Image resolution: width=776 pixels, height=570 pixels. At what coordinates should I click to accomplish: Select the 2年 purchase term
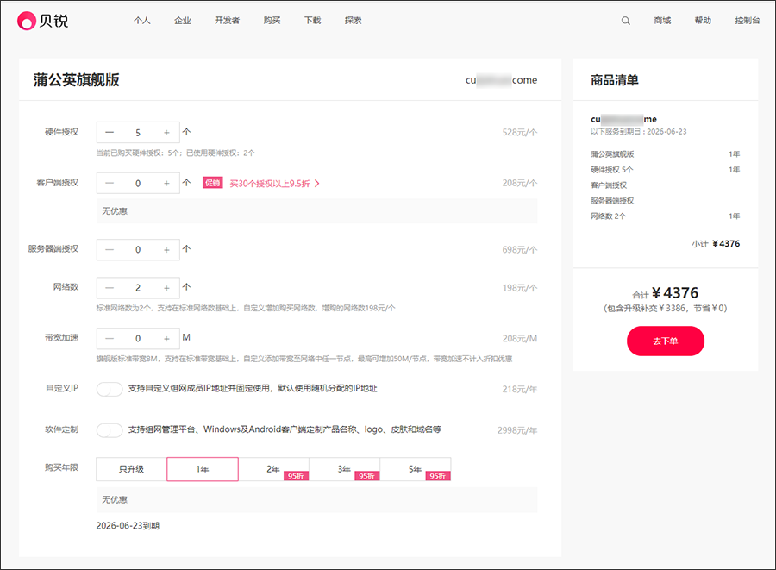(273, 469)
